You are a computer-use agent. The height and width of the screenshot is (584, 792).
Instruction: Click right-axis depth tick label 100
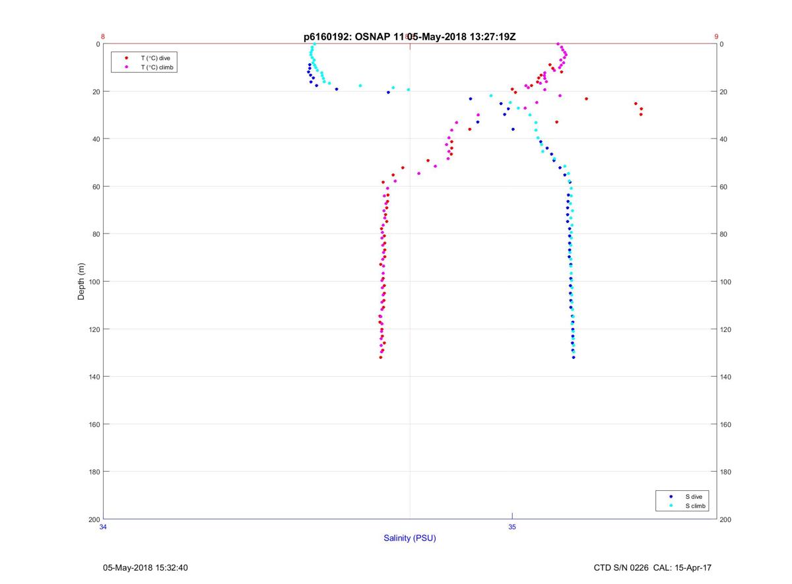pos(725,282)
